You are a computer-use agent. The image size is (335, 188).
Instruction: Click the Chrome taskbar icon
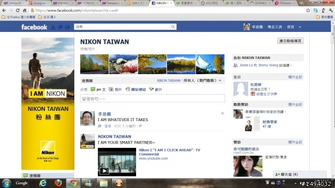tap(73, 183)
